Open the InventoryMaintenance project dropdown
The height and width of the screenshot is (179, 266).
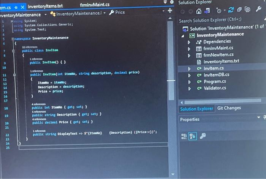pos(46,14)
